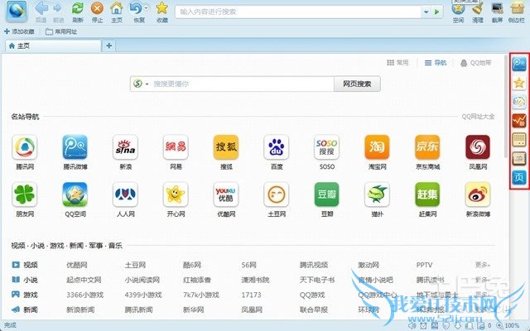Open QQ site directory link
This screenshot has height=331, width=530.
478,117
